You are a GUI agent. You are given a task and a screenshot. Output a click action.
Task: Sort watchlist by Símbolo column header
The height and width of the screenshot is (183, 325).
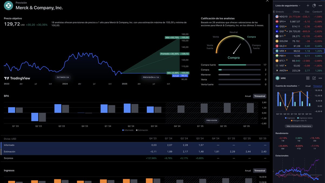(x=279, y=12)
